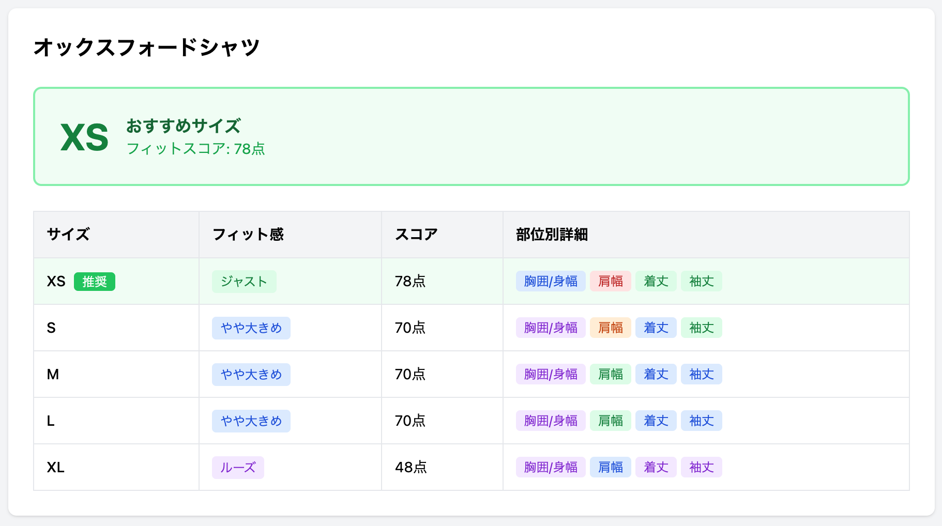Select the 胸囲/身幅 badge in the L row
Image resolution: width=942 pixels, height=526 pixels.
point(550,421)
